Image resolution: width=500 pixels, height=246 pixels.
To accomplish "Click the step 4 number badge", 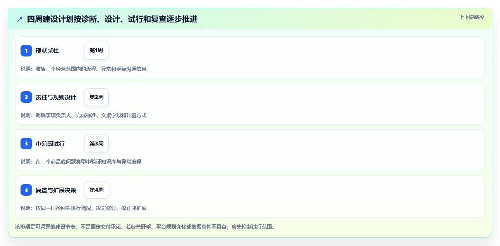I will click(26, 190).
